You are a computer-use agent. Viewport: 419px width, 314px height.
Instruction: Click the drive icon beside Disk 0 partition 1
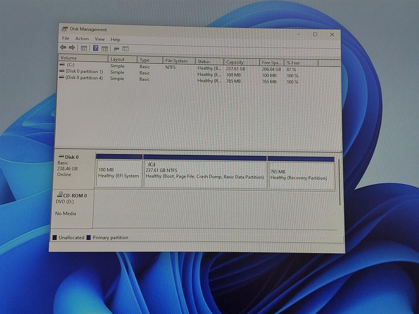pos(62,71)
